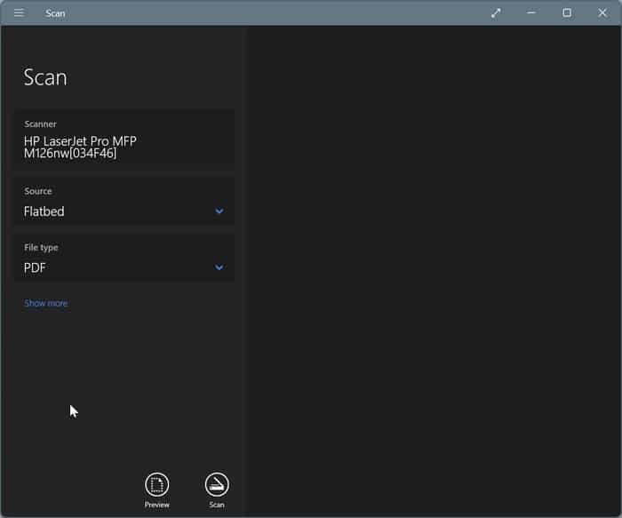Minimize the Scan window

click(531, 13)
